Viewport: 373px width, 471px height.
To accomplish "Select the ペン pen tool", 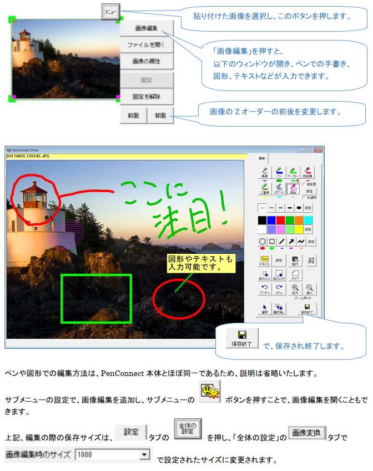I will click(279, 172).
